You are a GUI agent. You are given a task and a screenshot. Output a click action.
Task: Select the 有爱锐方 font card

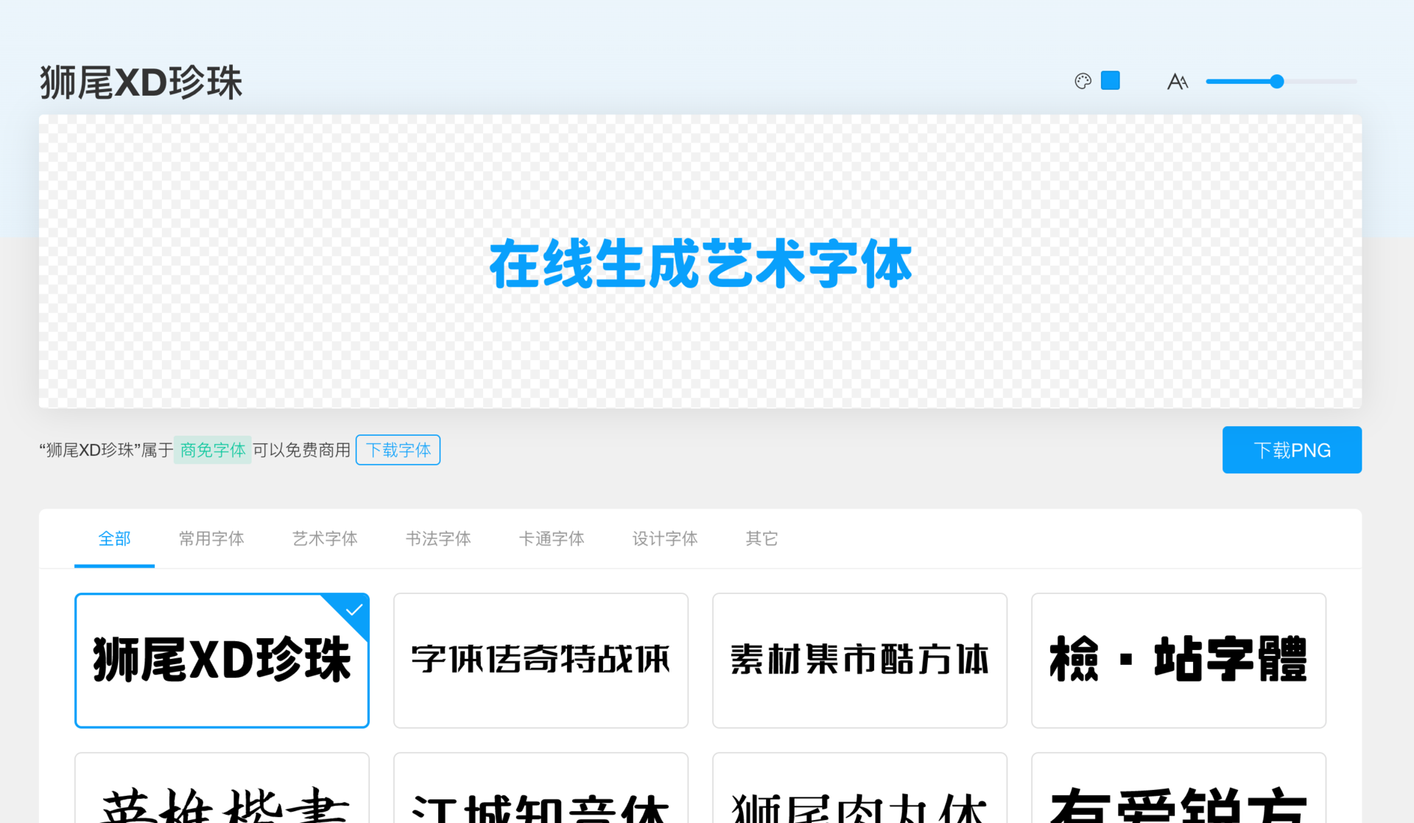[1178, 788]
